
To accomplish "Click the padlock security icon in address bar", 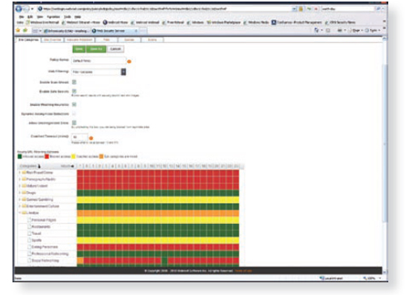I will pyautogui.click(x=301, y=9).
